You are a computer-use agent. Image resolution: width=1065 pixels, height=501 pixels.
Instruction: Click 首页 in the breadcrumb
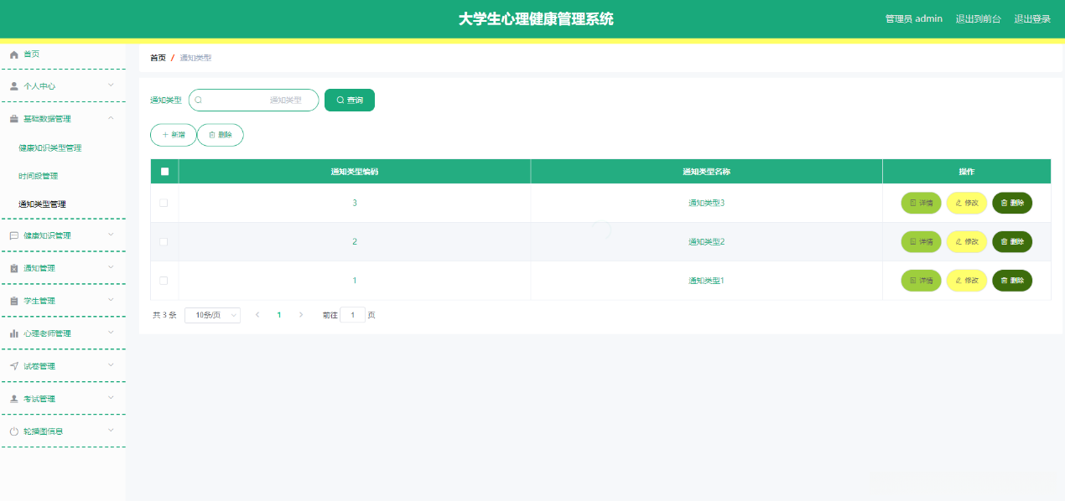(158, 58)
